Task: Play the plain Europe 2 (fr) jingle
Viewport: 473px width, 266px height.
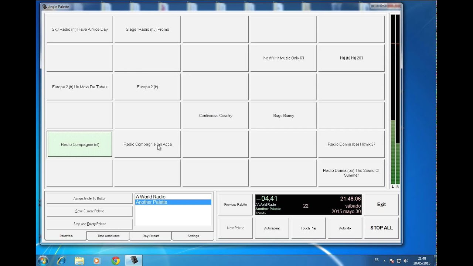Action: 147,87
